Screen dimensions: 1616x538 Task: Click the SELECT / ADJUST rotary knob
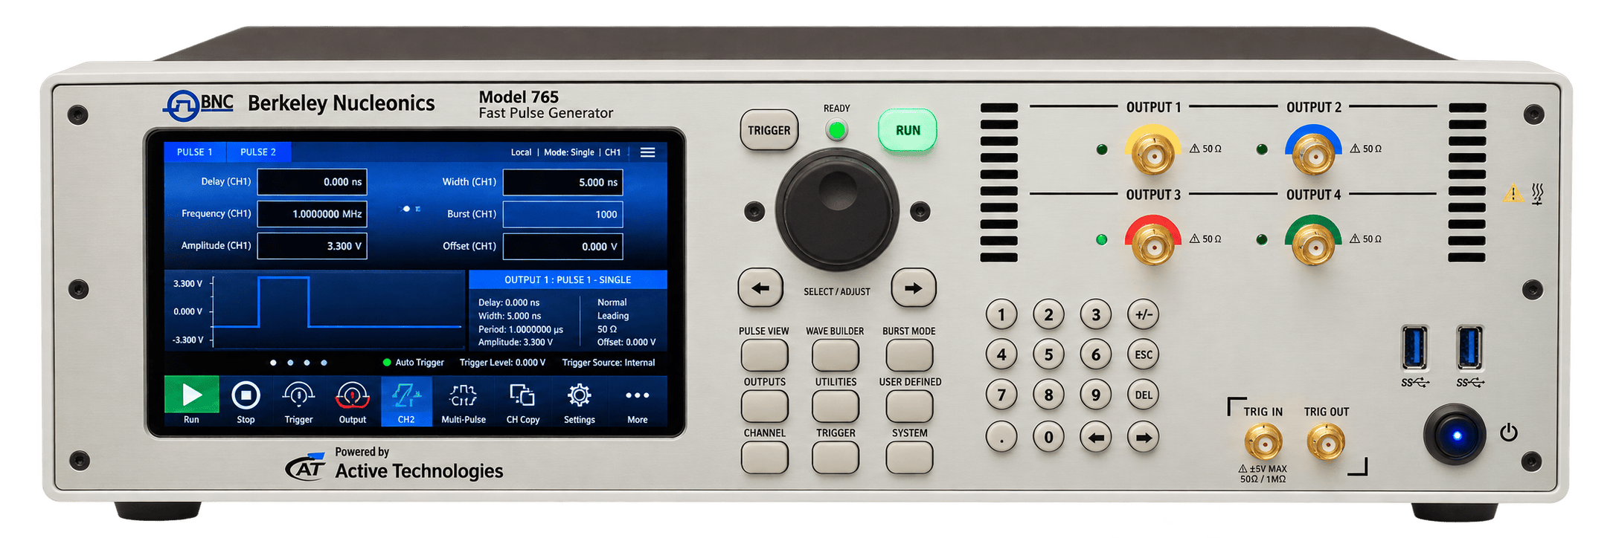(838, 210)
